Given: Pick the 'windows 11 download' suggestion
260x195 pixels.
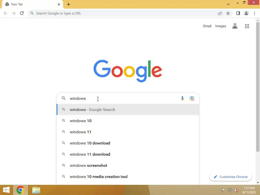Looking at the screenshot, I should pos(128,154).
